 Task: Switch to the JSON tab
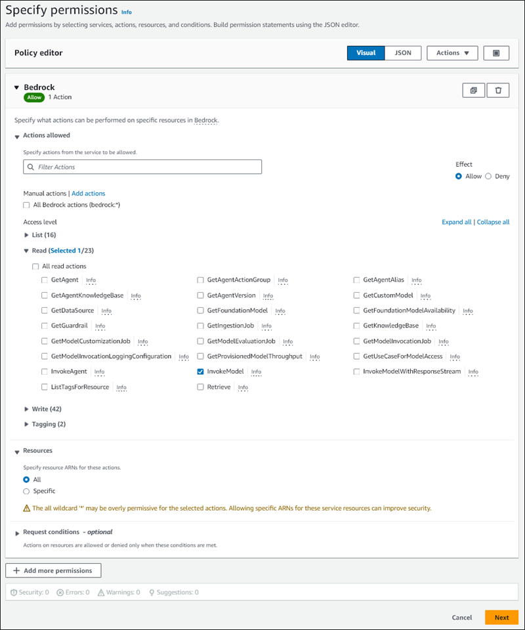[x=402, y=53]
